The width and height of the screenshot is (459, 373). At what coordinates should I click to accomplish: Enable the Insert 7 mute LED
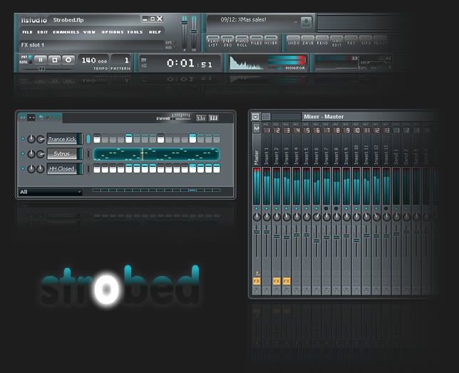tap(326, 209)
